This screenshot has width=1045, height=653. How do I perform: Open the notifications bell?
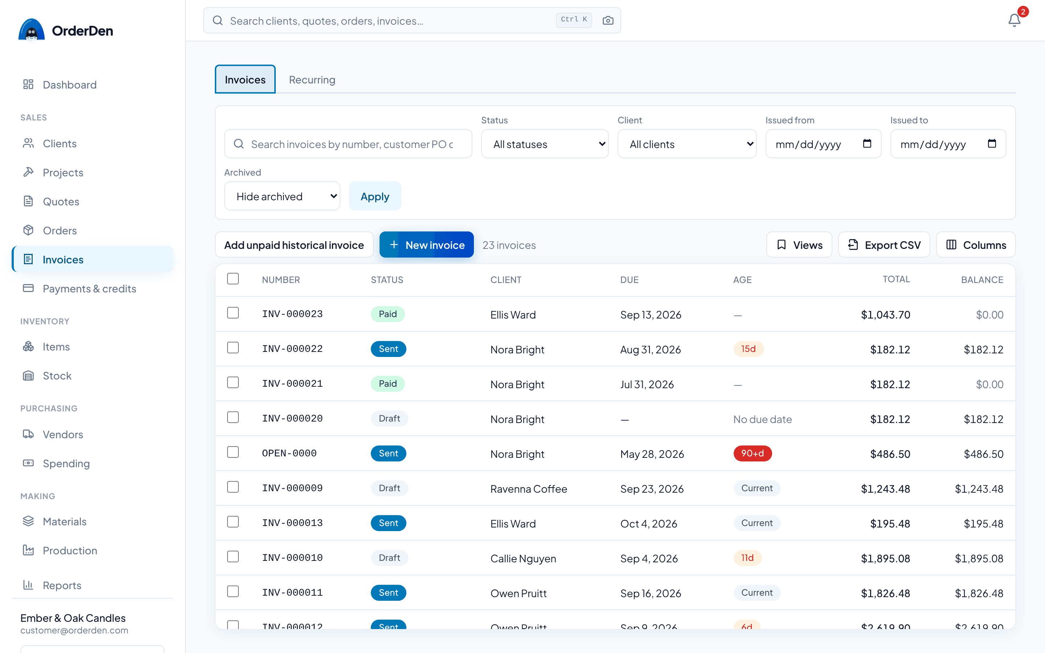coord(1014,20)
